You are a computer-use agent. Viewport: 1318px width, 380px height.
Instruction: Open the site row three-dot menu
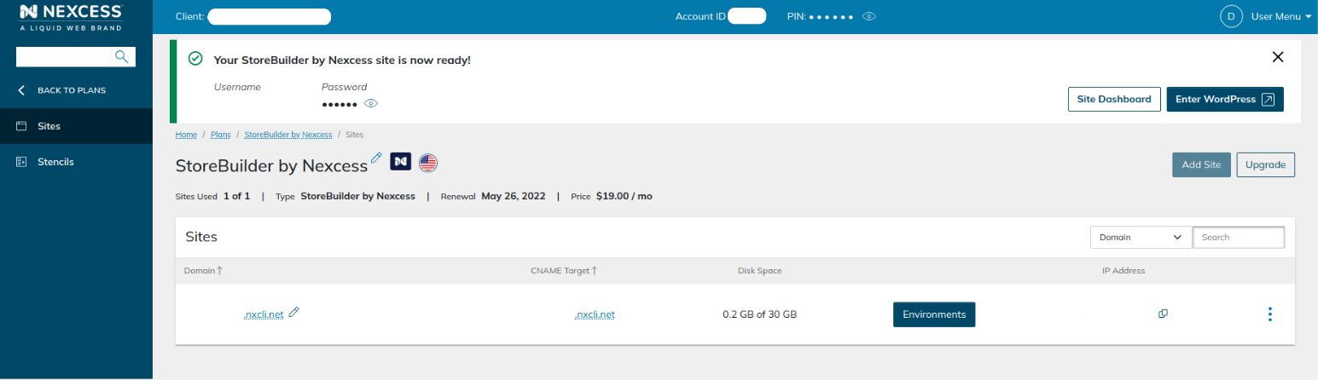[1269, 314]
